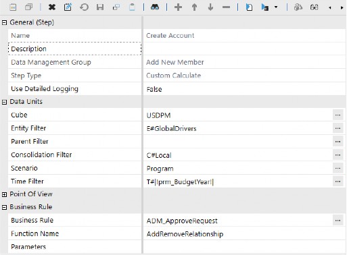Screen dimensions: 347x255
Task: Open the ellipsis button for Entity Filter
Action: 338,128
